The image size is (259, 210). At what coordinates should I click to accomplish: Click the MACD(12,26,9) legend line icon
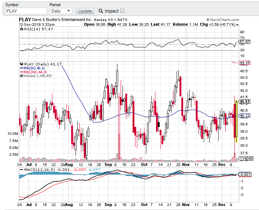coord(21,170)
